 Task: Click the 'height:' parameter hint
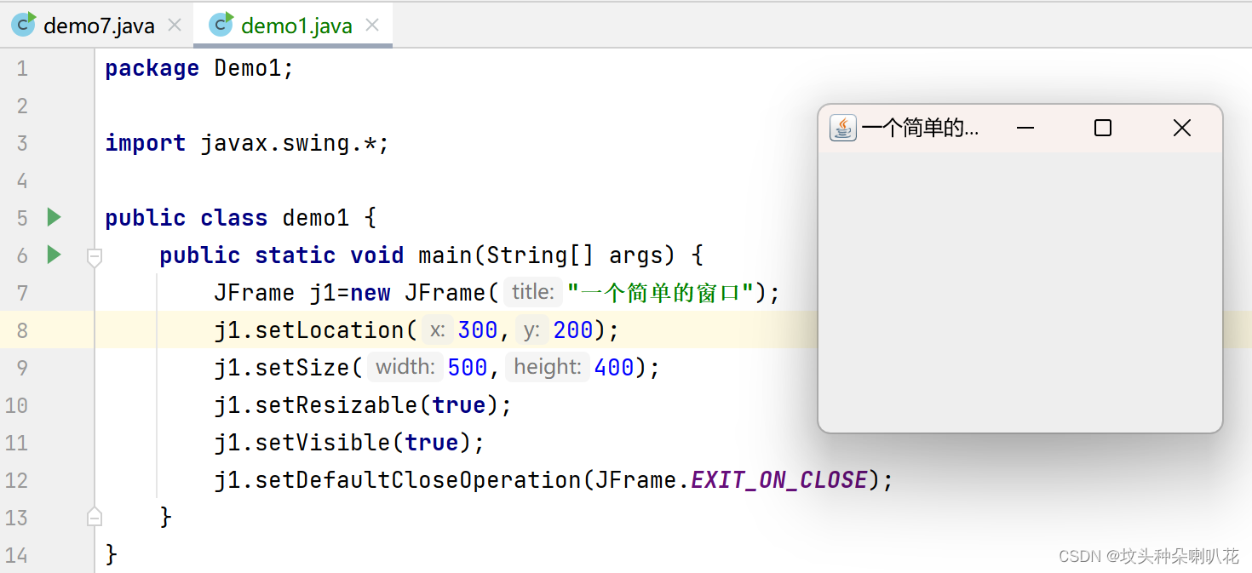(548, 367)
